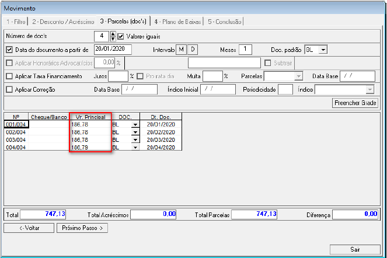Click the Dt. Doc. column header

click(x=161, y=117)
